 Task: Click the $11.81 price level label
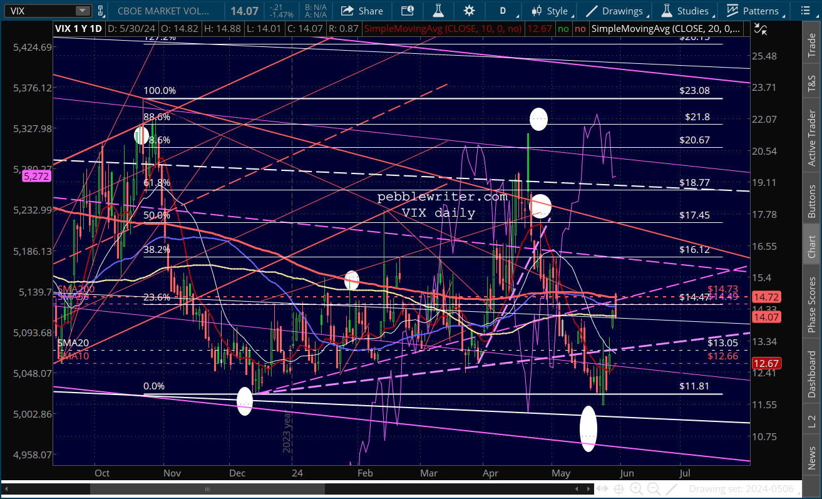click(694, 386)
